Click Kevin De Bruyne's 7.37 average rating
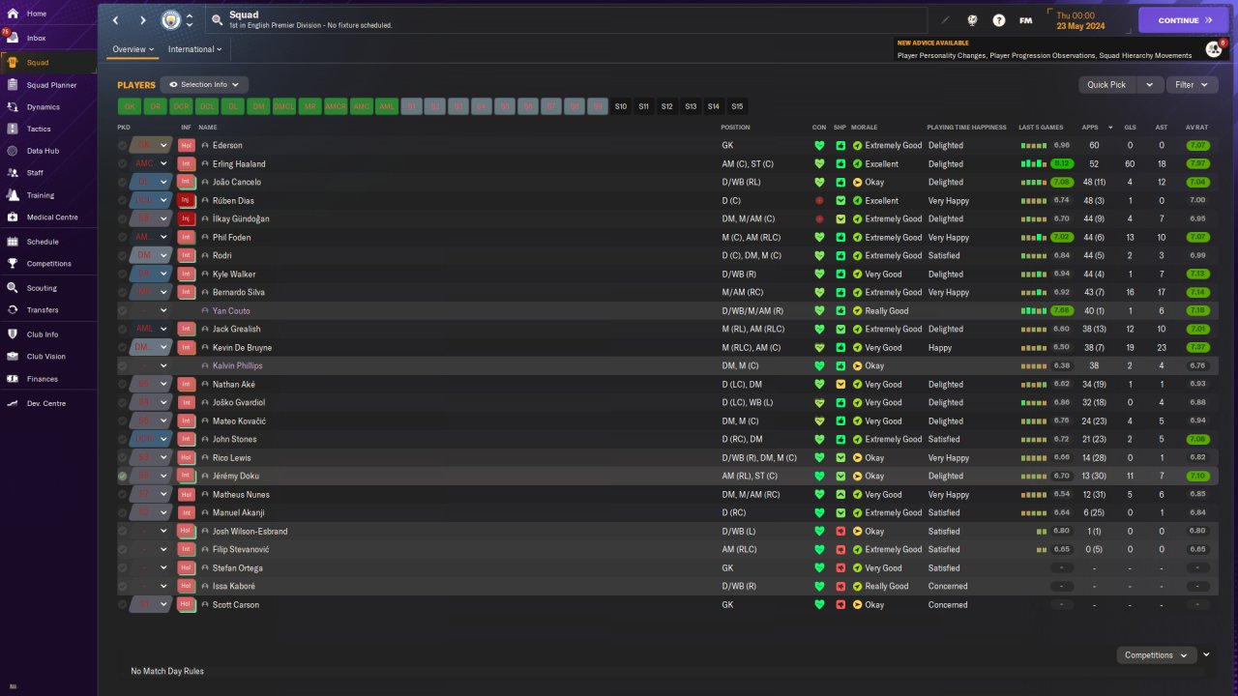This screenshot has width=1238, height=696. [x=1198, y=348]
